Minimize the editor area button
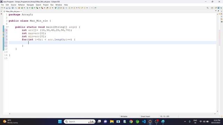 coord(216,11)
